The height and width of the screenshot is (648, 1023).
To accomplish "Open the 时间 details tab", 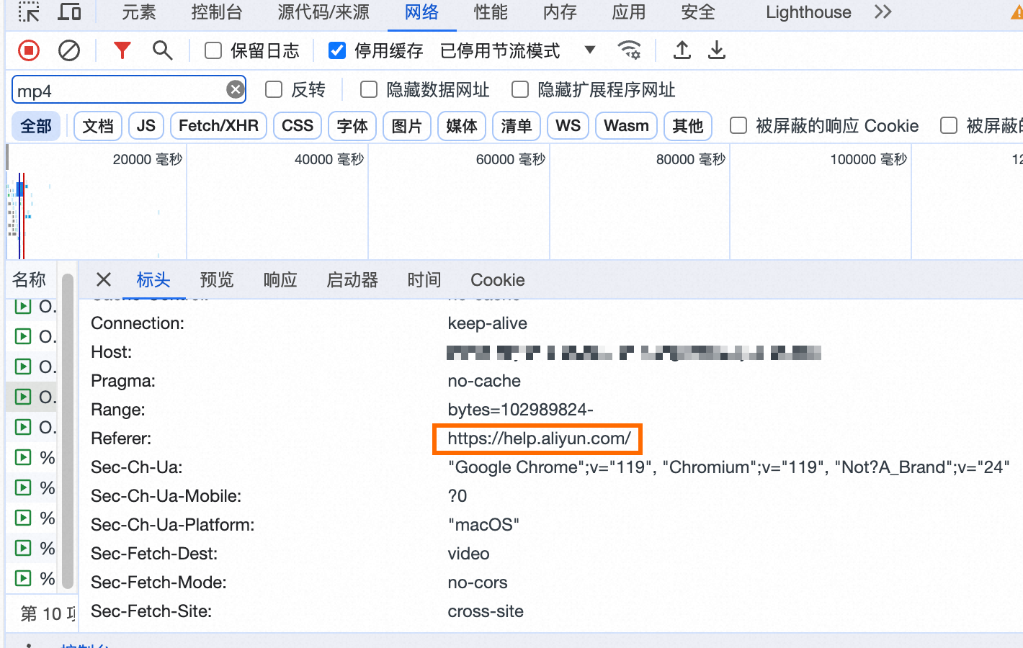I will click(424, 279).
